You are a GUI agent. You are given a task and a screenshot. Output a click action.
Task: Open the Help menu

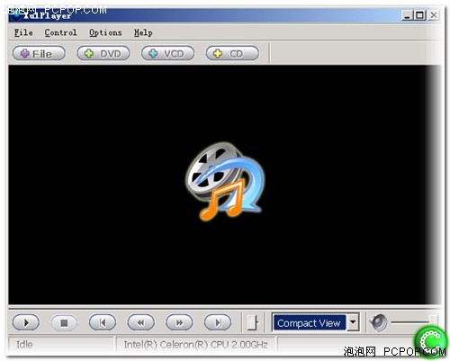pos(143,32)
